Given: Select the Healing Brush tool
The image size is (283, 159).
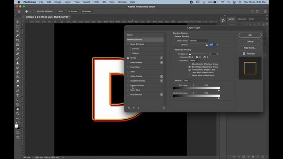Looking at the screenshot, I should pos(18,54).
